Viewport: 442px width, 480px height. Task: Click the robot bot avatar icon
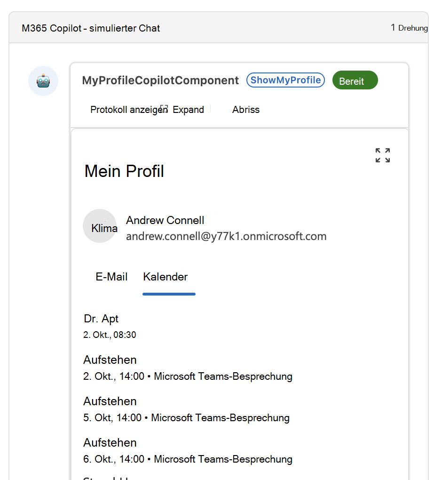(x=43, y=81)
